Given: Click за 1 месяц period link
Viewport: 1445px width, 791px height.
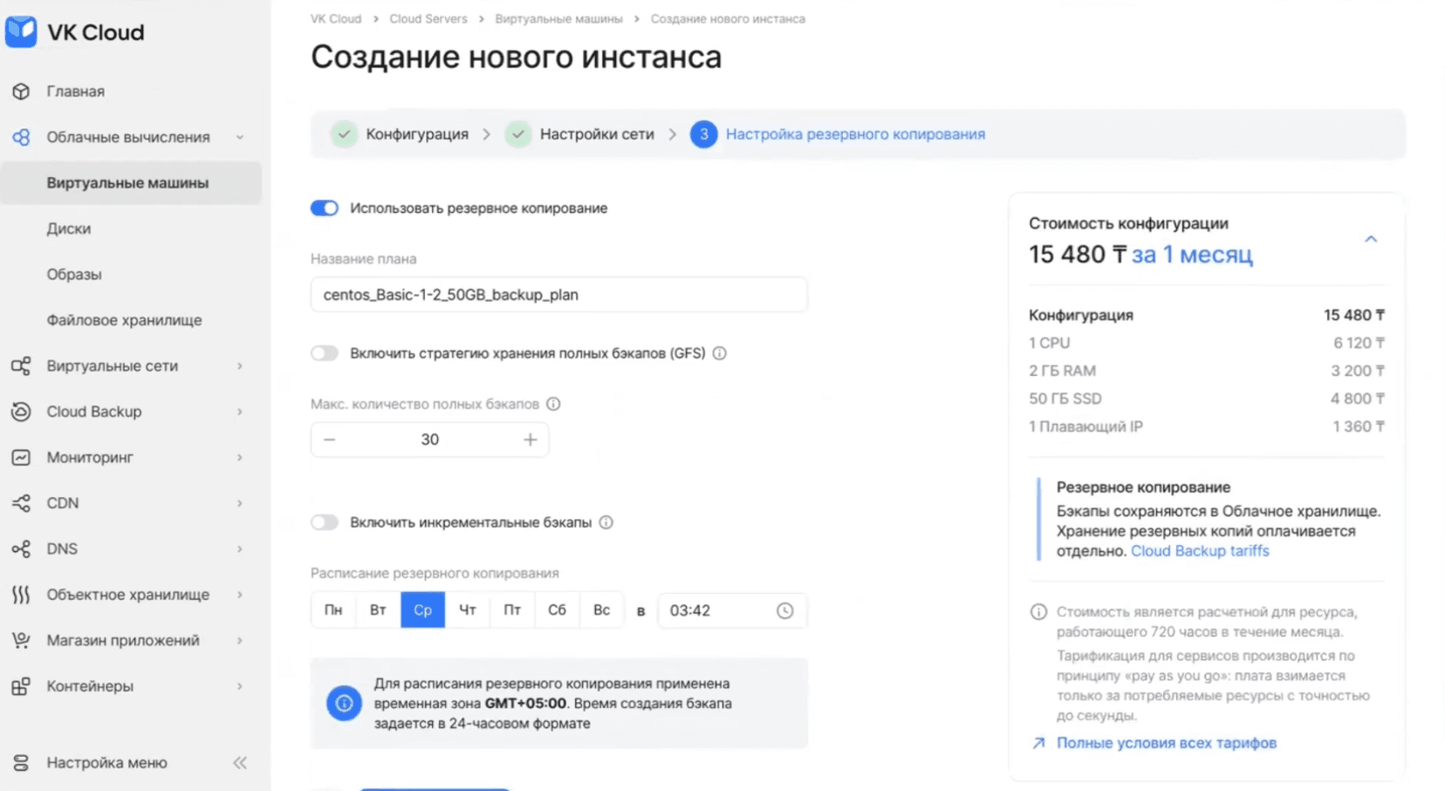Looking at the screenshot, I should [x=1192, y=255].
